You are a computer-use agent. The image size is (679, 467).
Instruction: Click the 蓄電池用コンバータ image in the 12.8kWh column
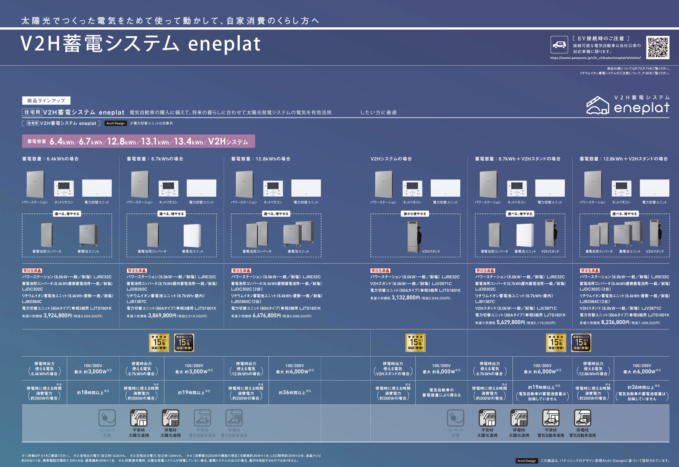(257, 234)
